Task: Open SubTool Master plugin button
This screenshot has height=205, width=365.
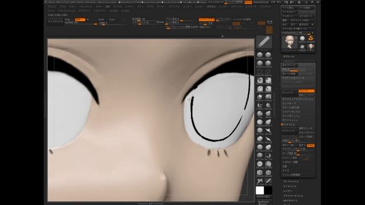Action: click(263, 203)
